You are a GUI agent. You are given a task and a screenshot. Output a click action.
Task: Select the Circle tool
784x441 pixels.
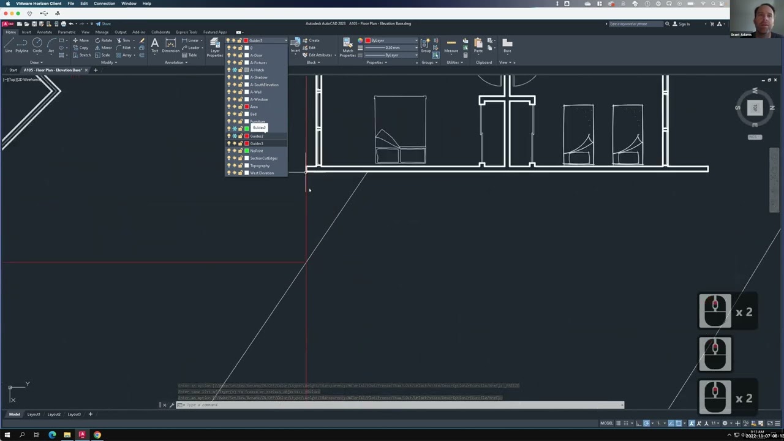coord(37,45)
